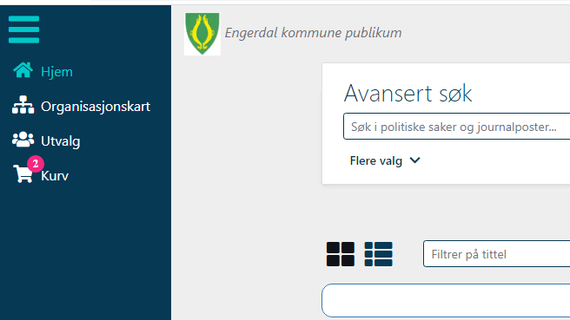Screen dimensions: 570x320
Task: Open Hjem in the sidebar menu
Action: point(56,72)
